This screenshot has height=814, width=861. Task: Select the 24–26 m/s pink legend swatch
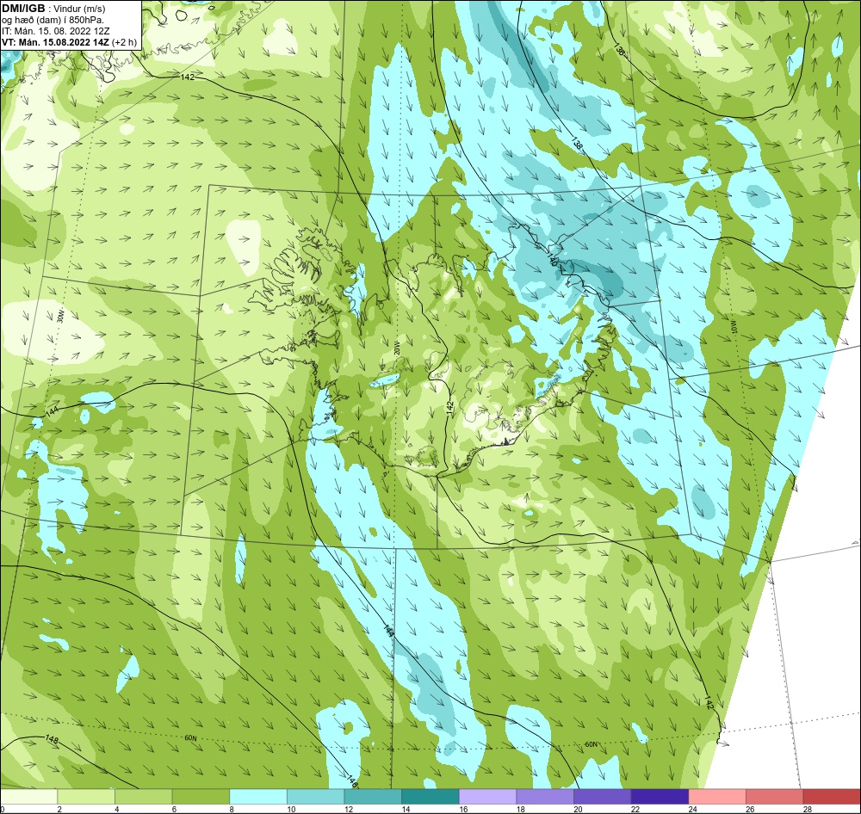tap(717, 797)
